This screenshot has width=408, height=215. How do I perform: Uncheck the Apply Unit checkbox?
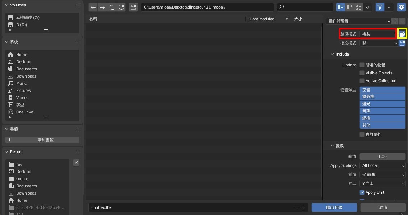coord(362,192)
